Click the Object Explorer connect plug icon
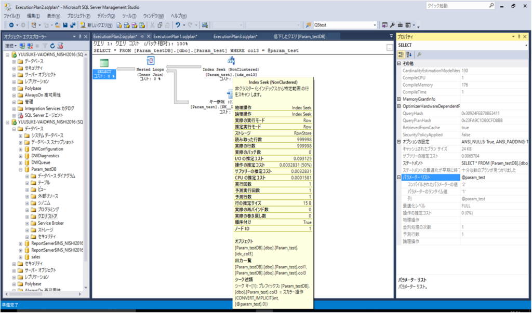This screenshot has width=532, height=313. pyautogui.click(x=22, y=46)
